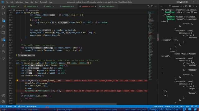Screen dimensions: 199x111
Task: Click the src breadcrumb segment
Action: tap(10, 10)
